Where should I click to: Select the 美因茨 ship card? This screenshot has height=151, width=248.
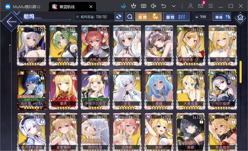[x=31, y=46]
